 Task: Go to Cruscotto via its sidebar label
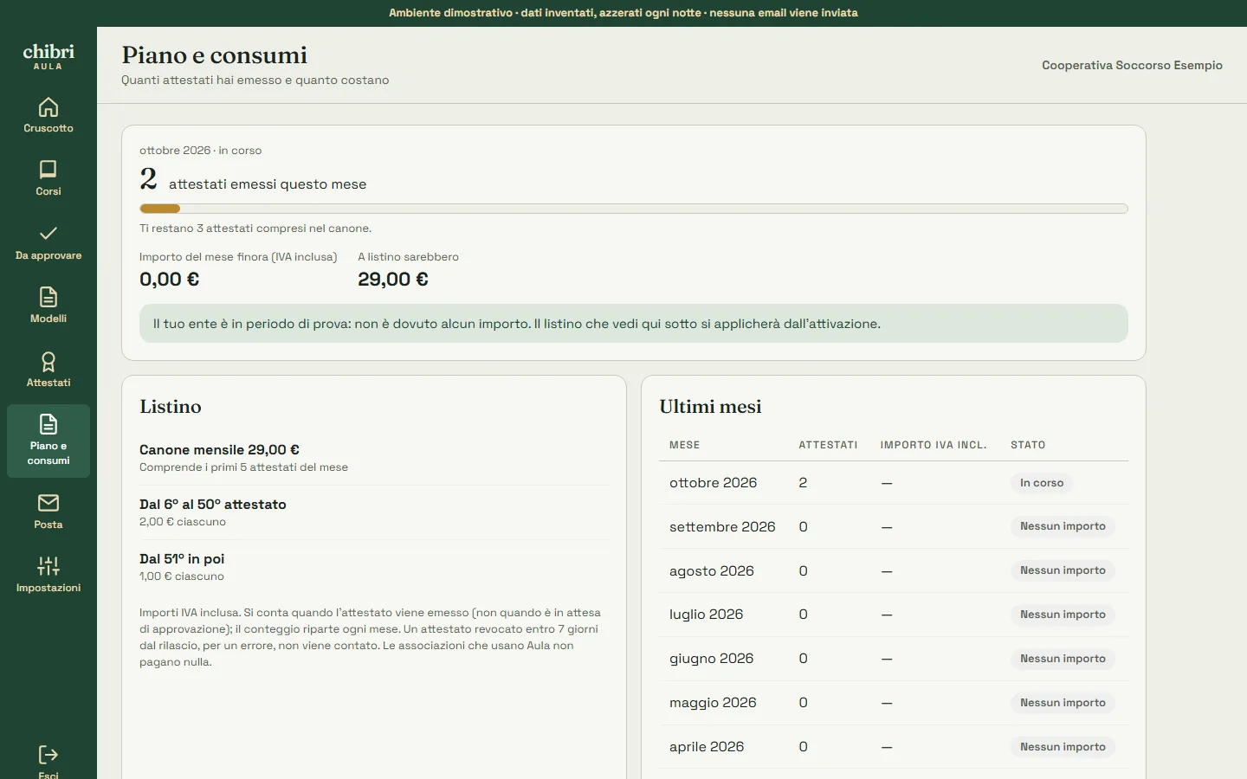[x=48, y=128]
